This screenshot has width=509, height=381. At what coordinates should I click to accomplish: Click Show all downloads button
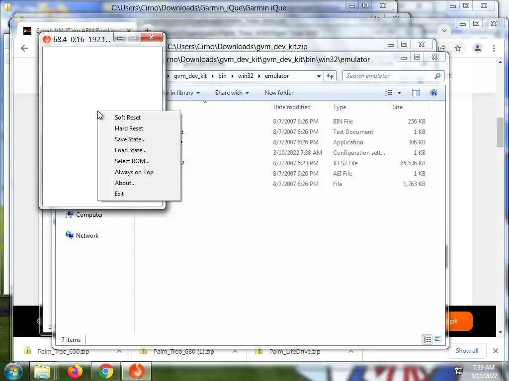point(467,351)
